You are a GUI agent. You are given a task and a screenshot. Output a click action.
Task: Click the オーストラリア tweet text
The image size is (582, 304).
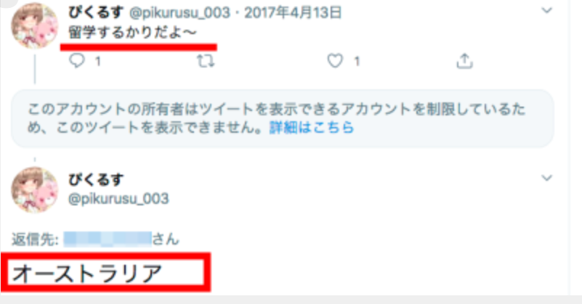pos(88,274)
